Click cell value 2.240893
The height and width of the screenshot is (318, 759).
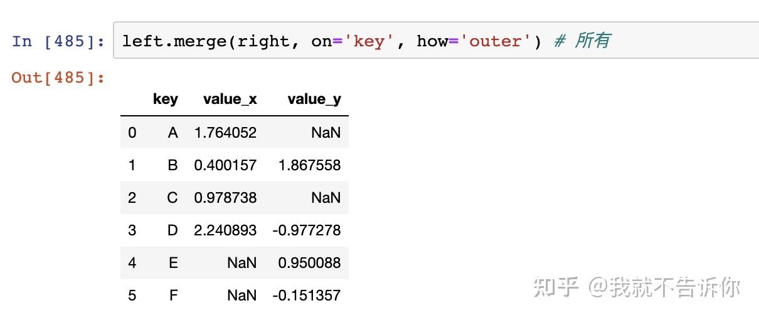pyautogui.click(x=225, y=230)
